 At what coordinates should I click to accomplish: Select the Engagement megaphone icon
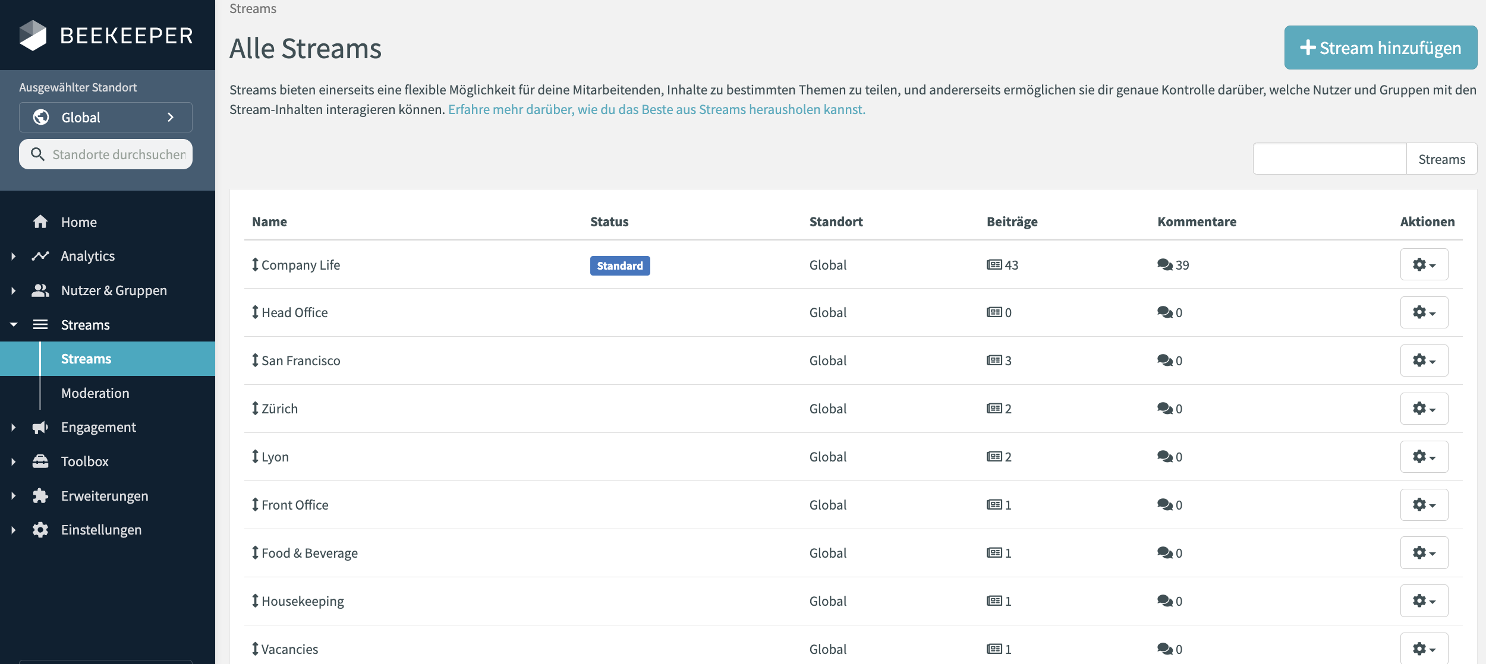40,426
